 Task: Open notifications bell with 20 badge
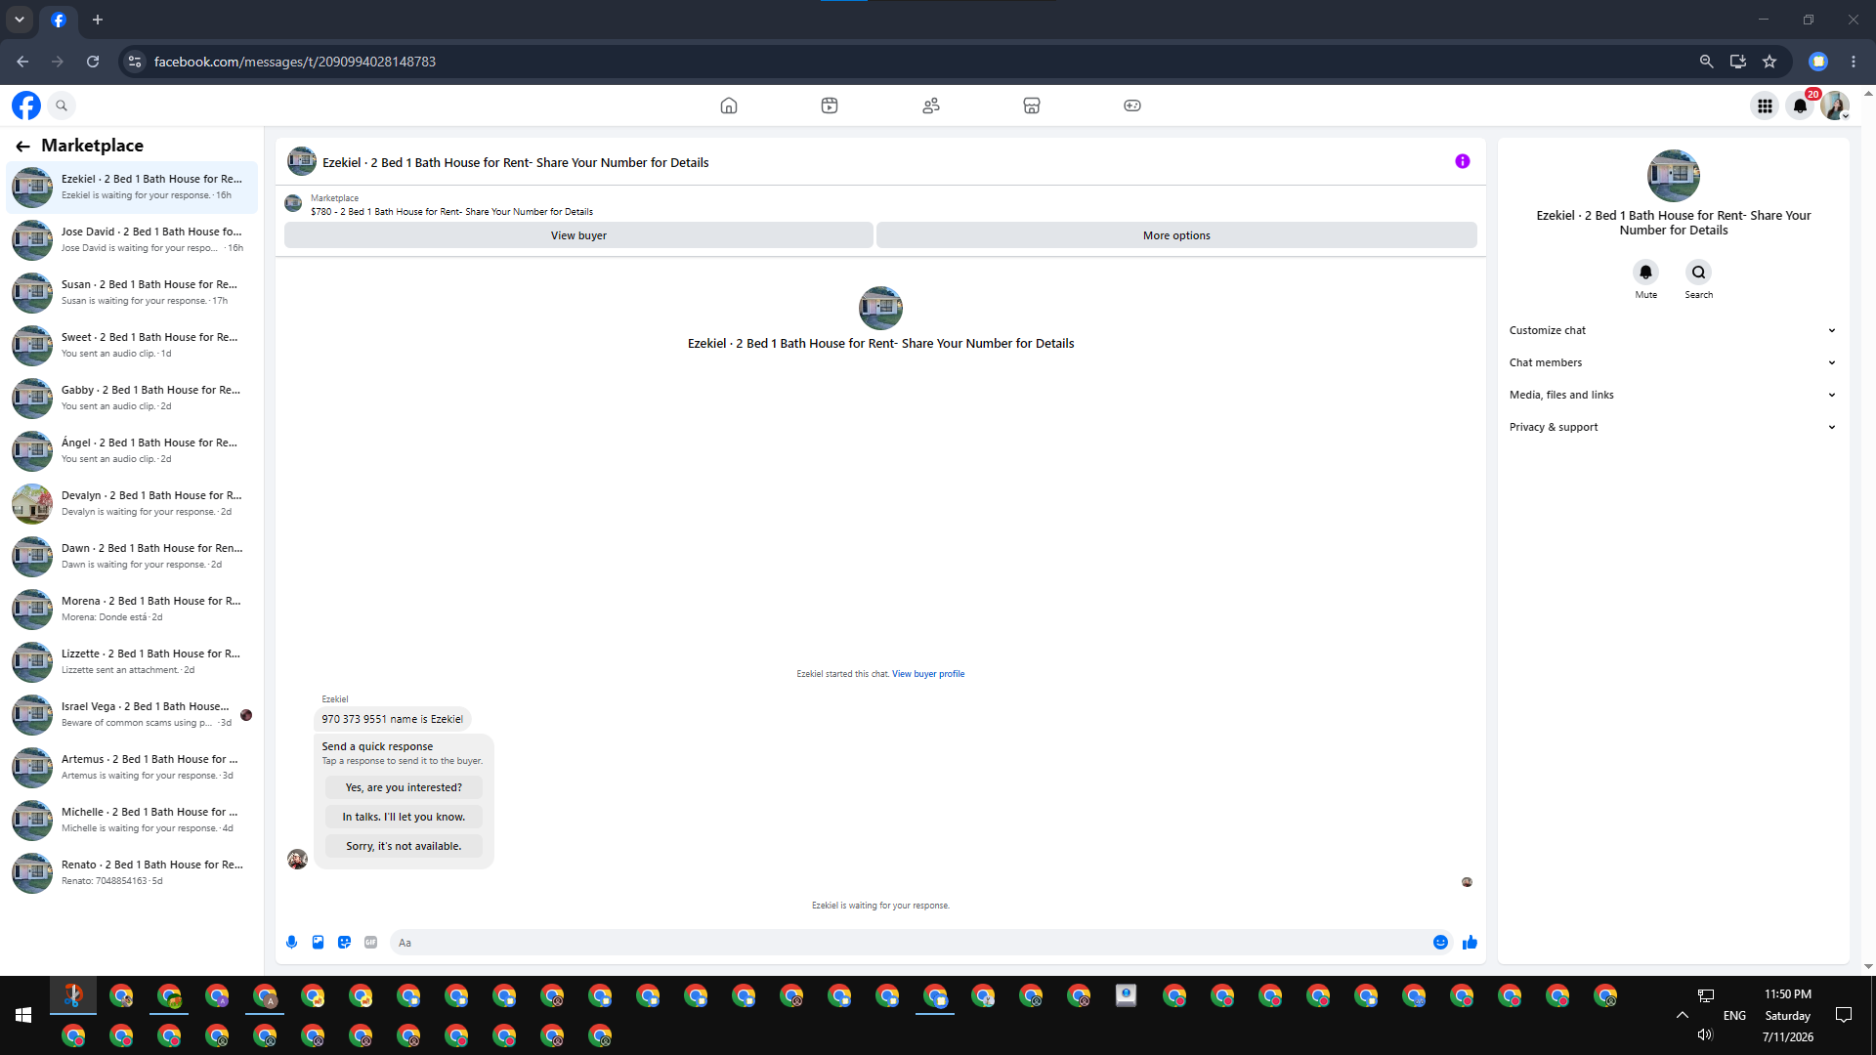tap(1800, 105)
